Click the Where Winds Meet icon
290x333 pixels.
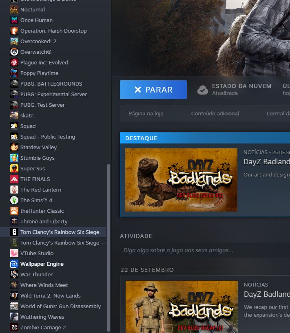(14, 285)
